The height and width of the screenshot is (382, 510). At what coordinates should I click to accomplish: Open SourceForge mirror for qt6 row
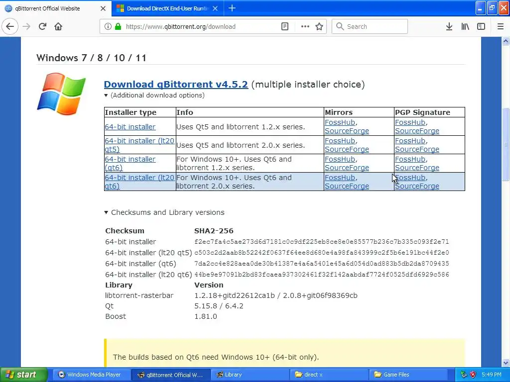pyautogui.click(x=347, y=168)
